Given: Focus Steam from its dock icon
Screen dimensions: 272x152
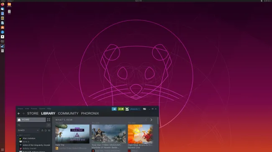Looking at the screenshot, I should [x=3, y=46].
